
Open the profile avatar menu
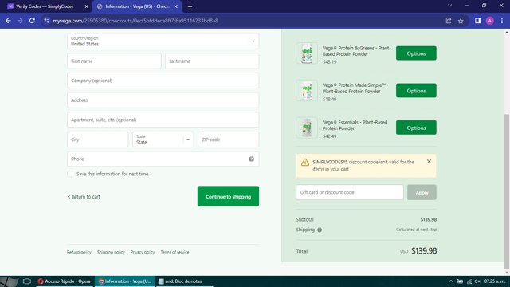coord(490,21)
